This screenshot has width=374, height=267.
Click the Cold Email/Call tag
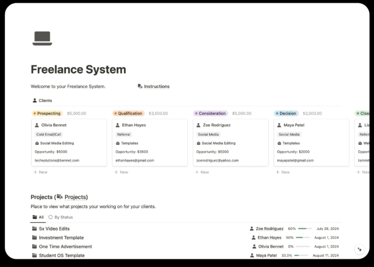coord(49,134)
